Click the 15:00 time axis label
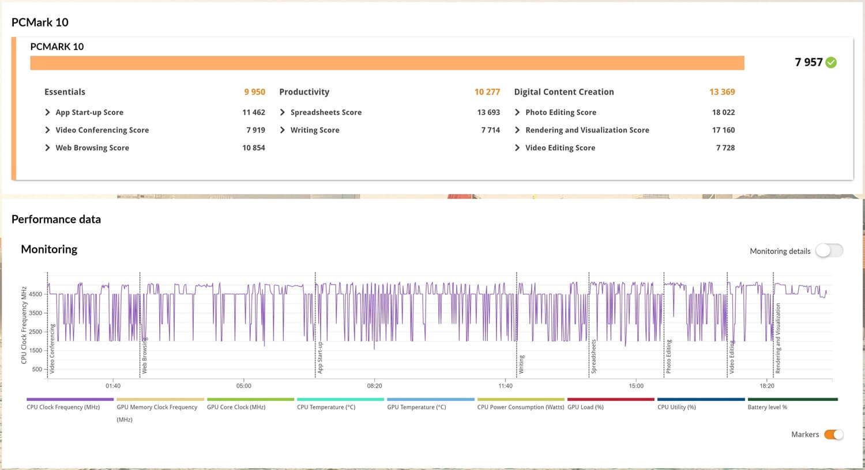The width and height of the screenshot is (865, 470). (636, 386)
